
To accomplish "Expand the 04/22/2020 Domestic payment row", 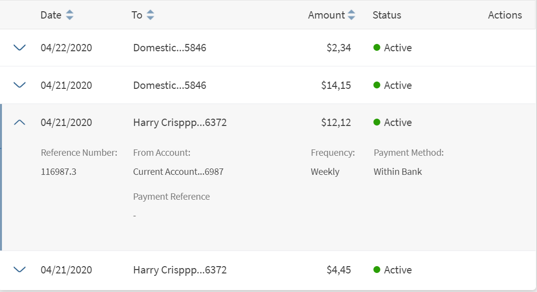I will pyautogui.click(x=20, y=48).
